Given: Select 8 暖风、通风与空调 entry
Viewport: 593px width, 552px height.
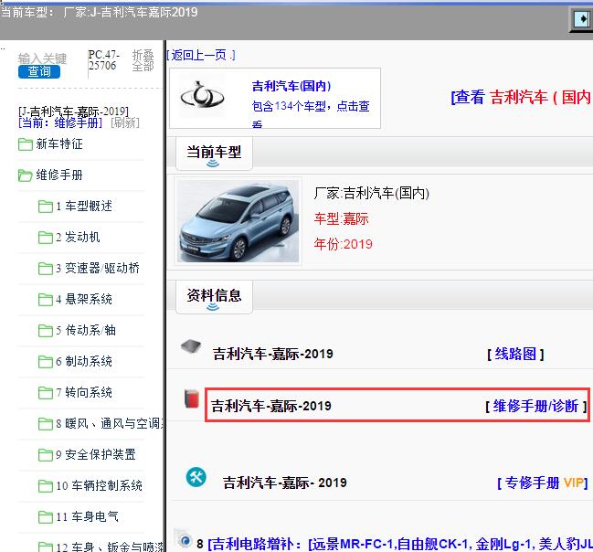Looking at the screenshot, I should point(110,423).
